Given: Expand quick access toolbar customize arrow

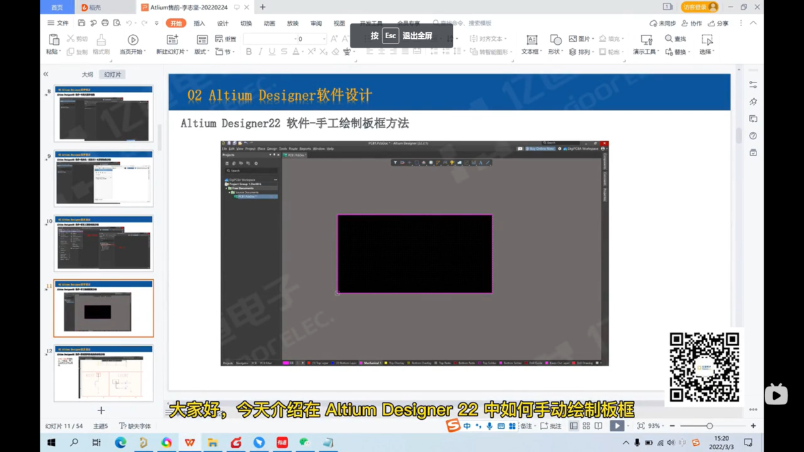Looking at the screenshot, I should (157, 23).
